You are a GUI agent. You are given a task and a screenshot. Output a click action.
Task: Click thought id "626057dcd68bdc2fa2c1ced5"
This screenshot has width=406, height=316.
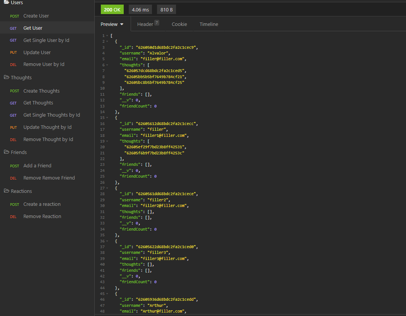(x=154, y=71)
